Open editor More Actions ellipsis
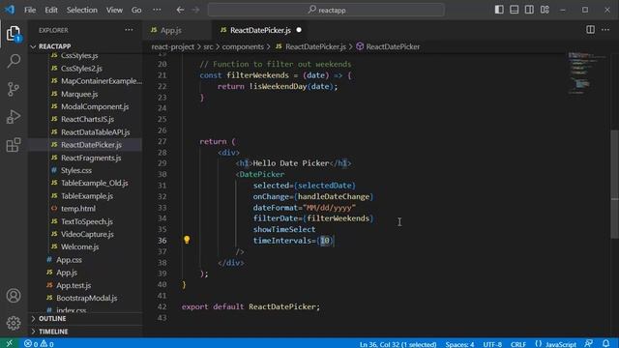The height and width of the screenshot is (348, 619). coord(605,30)
